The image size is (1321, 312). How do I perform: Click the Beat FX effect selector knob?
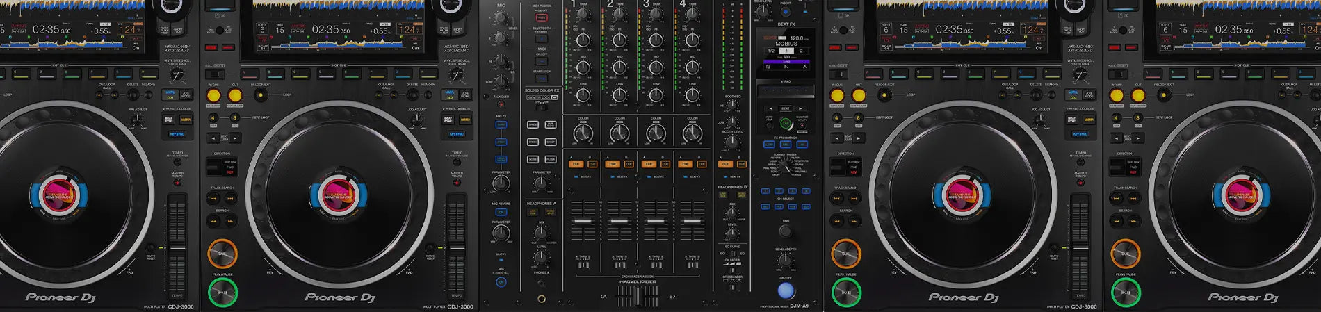[x=786, y=165]
